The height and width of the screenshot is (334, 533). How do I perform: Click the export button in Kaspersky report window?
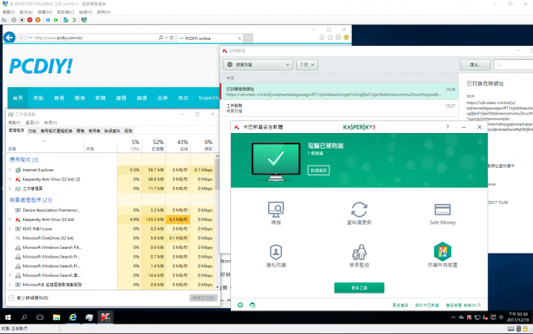(475, 64)
